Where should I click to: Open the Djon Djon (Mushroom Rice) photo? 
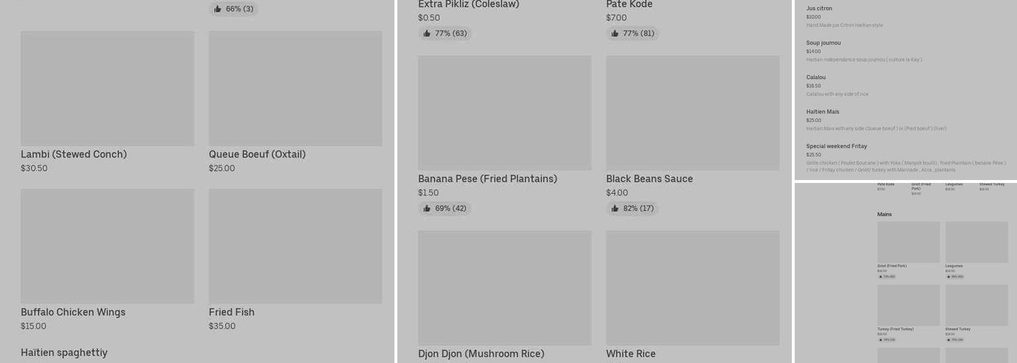click(x=504, y=287)
